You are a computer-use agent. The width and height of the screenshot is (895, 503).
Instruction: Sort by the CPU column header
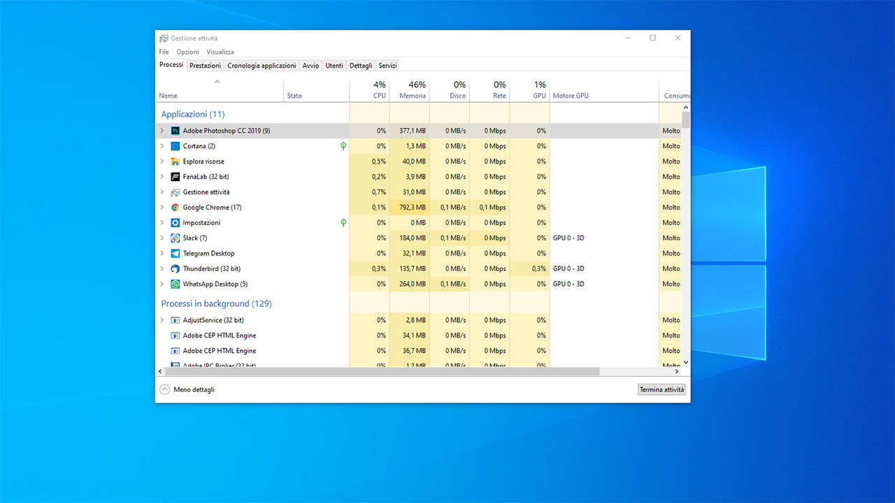(369, 89)
